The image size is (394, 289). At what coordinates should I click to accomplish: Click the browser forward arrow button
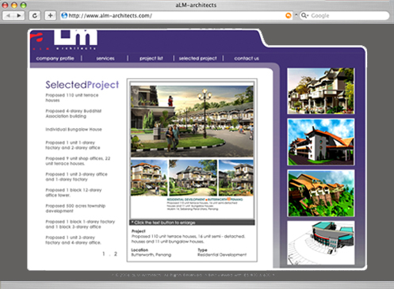19,16
